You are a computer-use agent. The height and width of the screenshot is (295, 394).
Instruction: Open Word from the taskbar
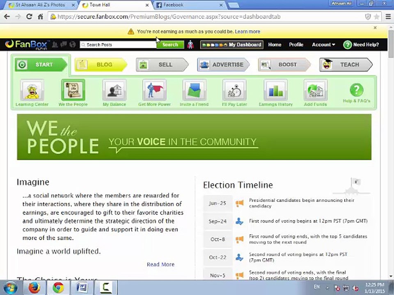(82, 288)
